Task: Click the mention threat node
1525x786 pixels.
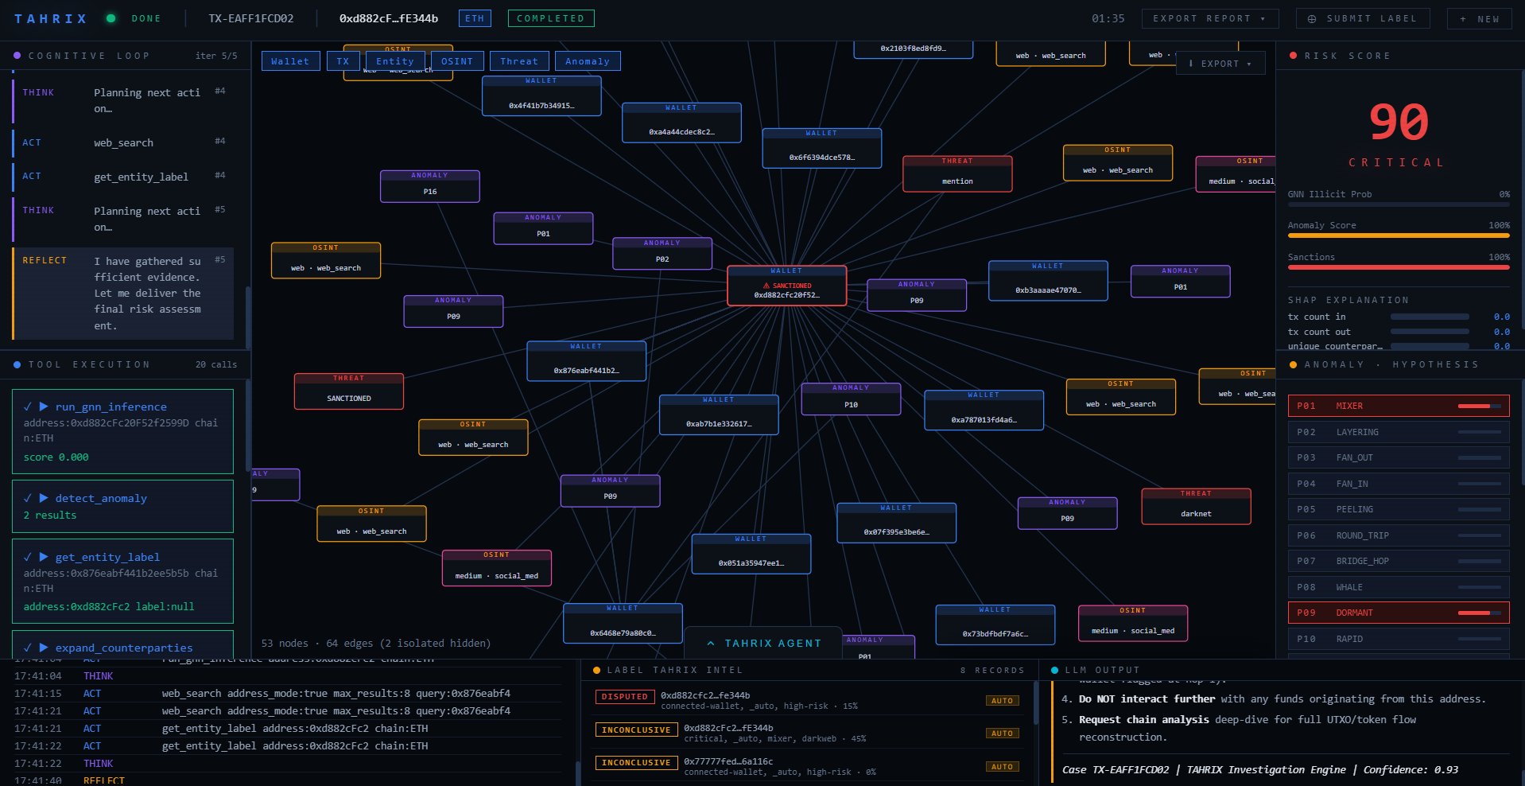Action: pos(957,174)
